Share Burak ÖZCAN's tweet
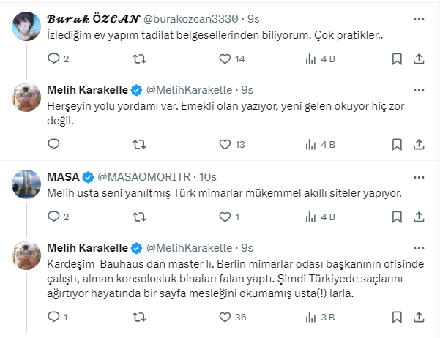 (x=419, y=59)
